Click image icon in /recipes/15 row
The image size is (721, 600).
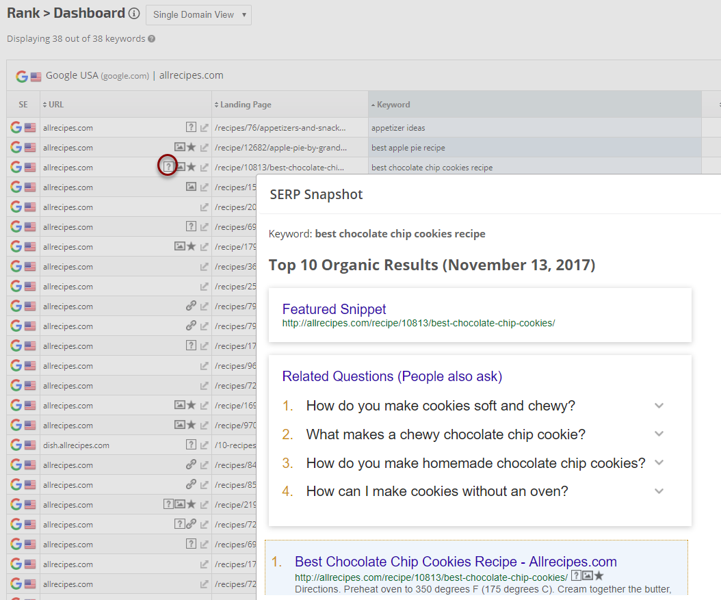pyautogui.click(x=191, y=186)
